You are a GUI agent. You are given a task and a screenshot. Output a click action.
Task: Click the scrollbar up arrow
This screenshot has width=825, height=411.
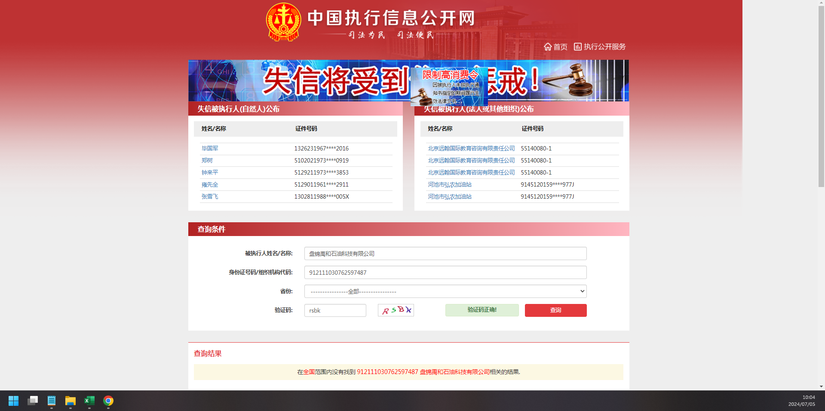tap(821, 3)
